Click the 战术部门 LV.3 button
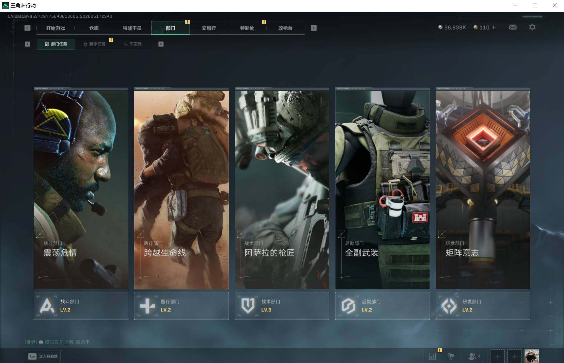The height and width of the screenshot is (363, 564). 282,306
